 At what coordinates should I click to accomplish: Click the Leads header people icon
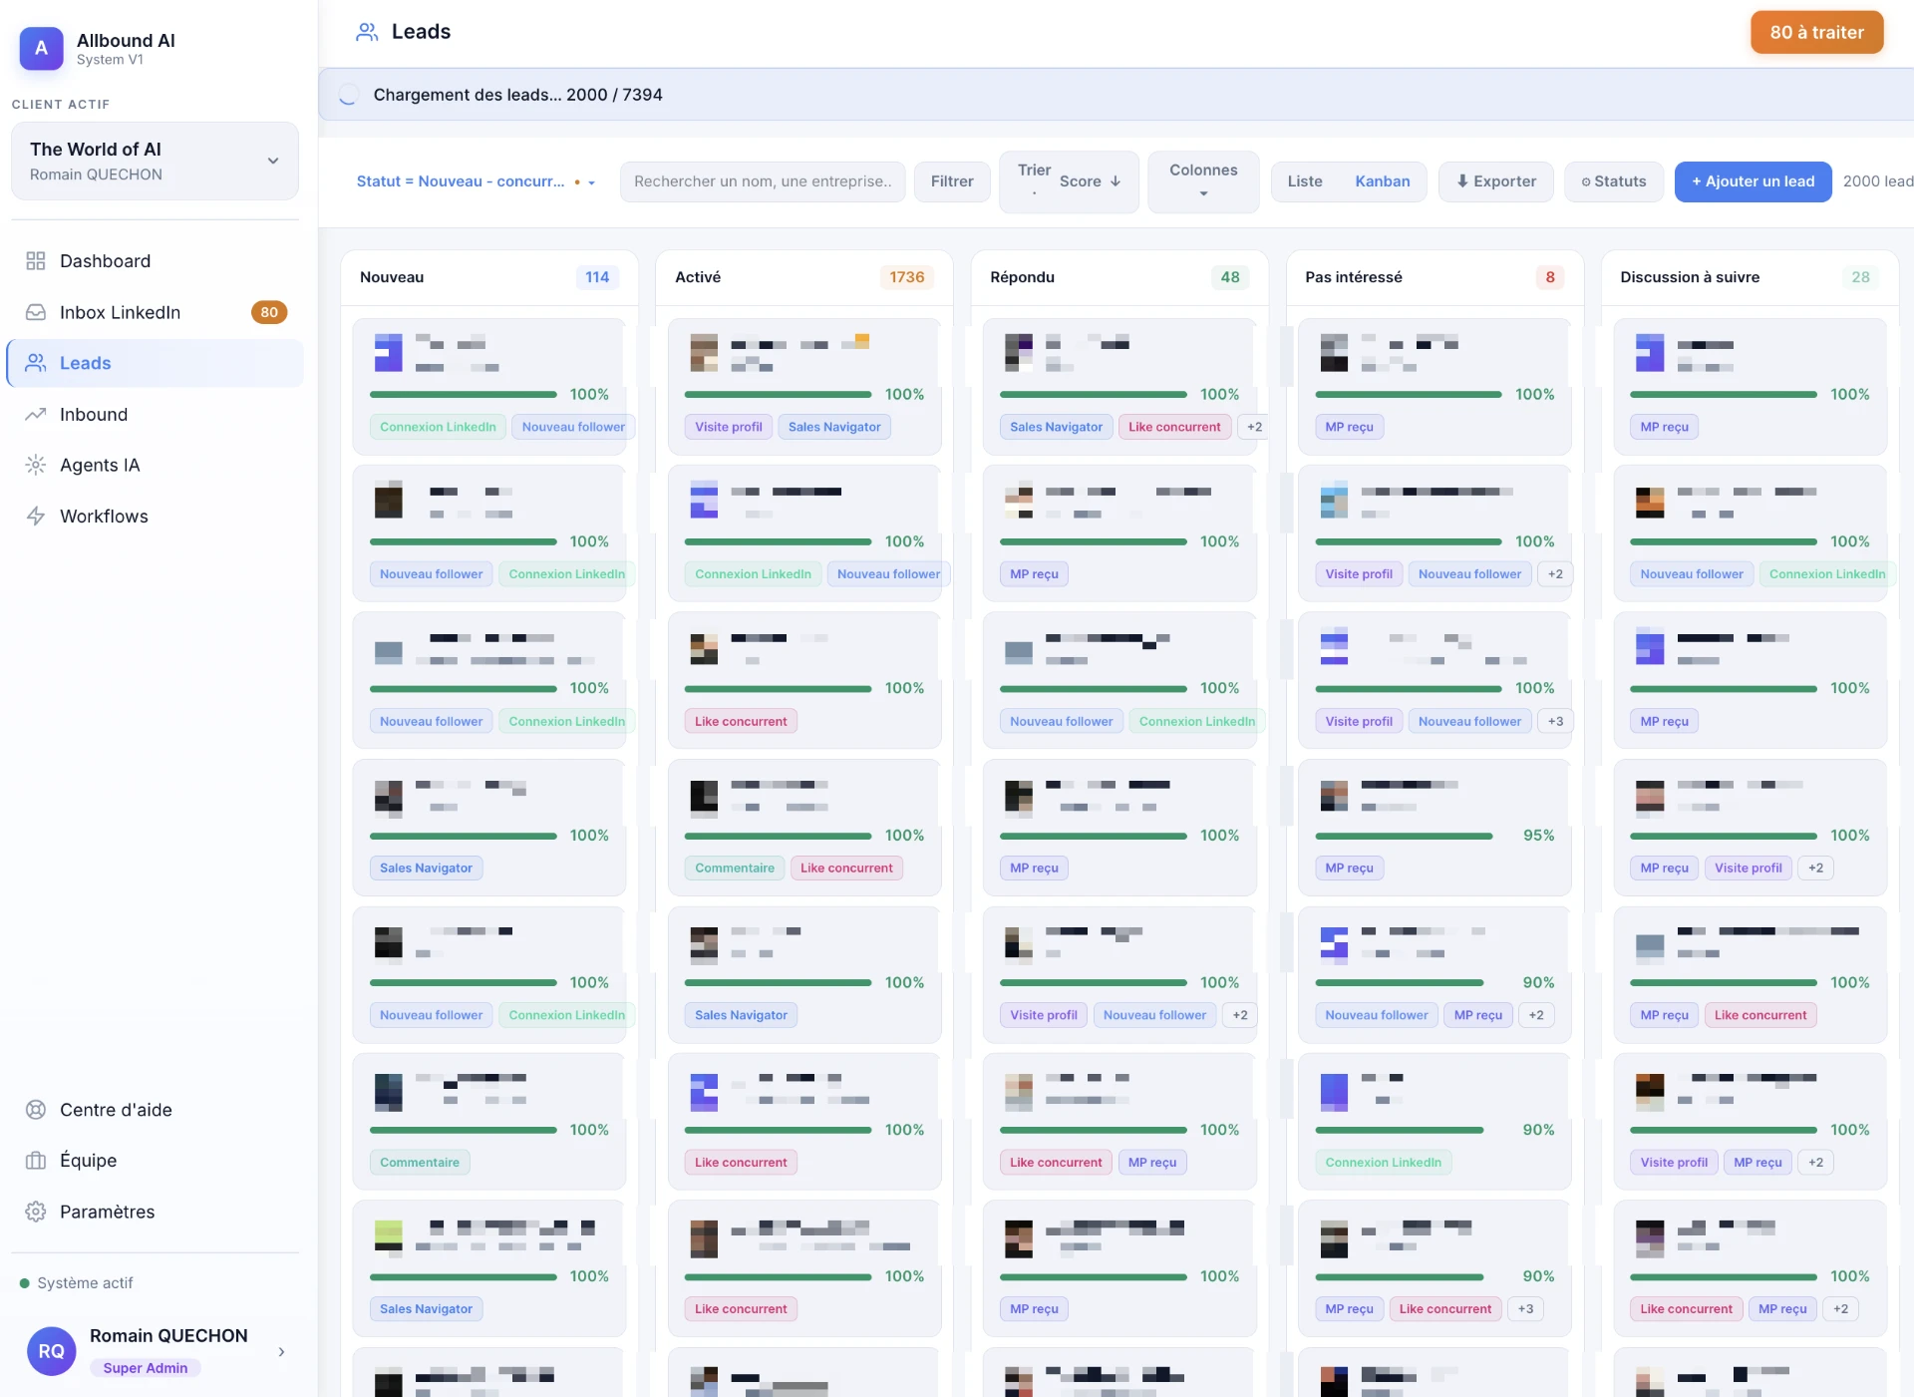(367, 32)
